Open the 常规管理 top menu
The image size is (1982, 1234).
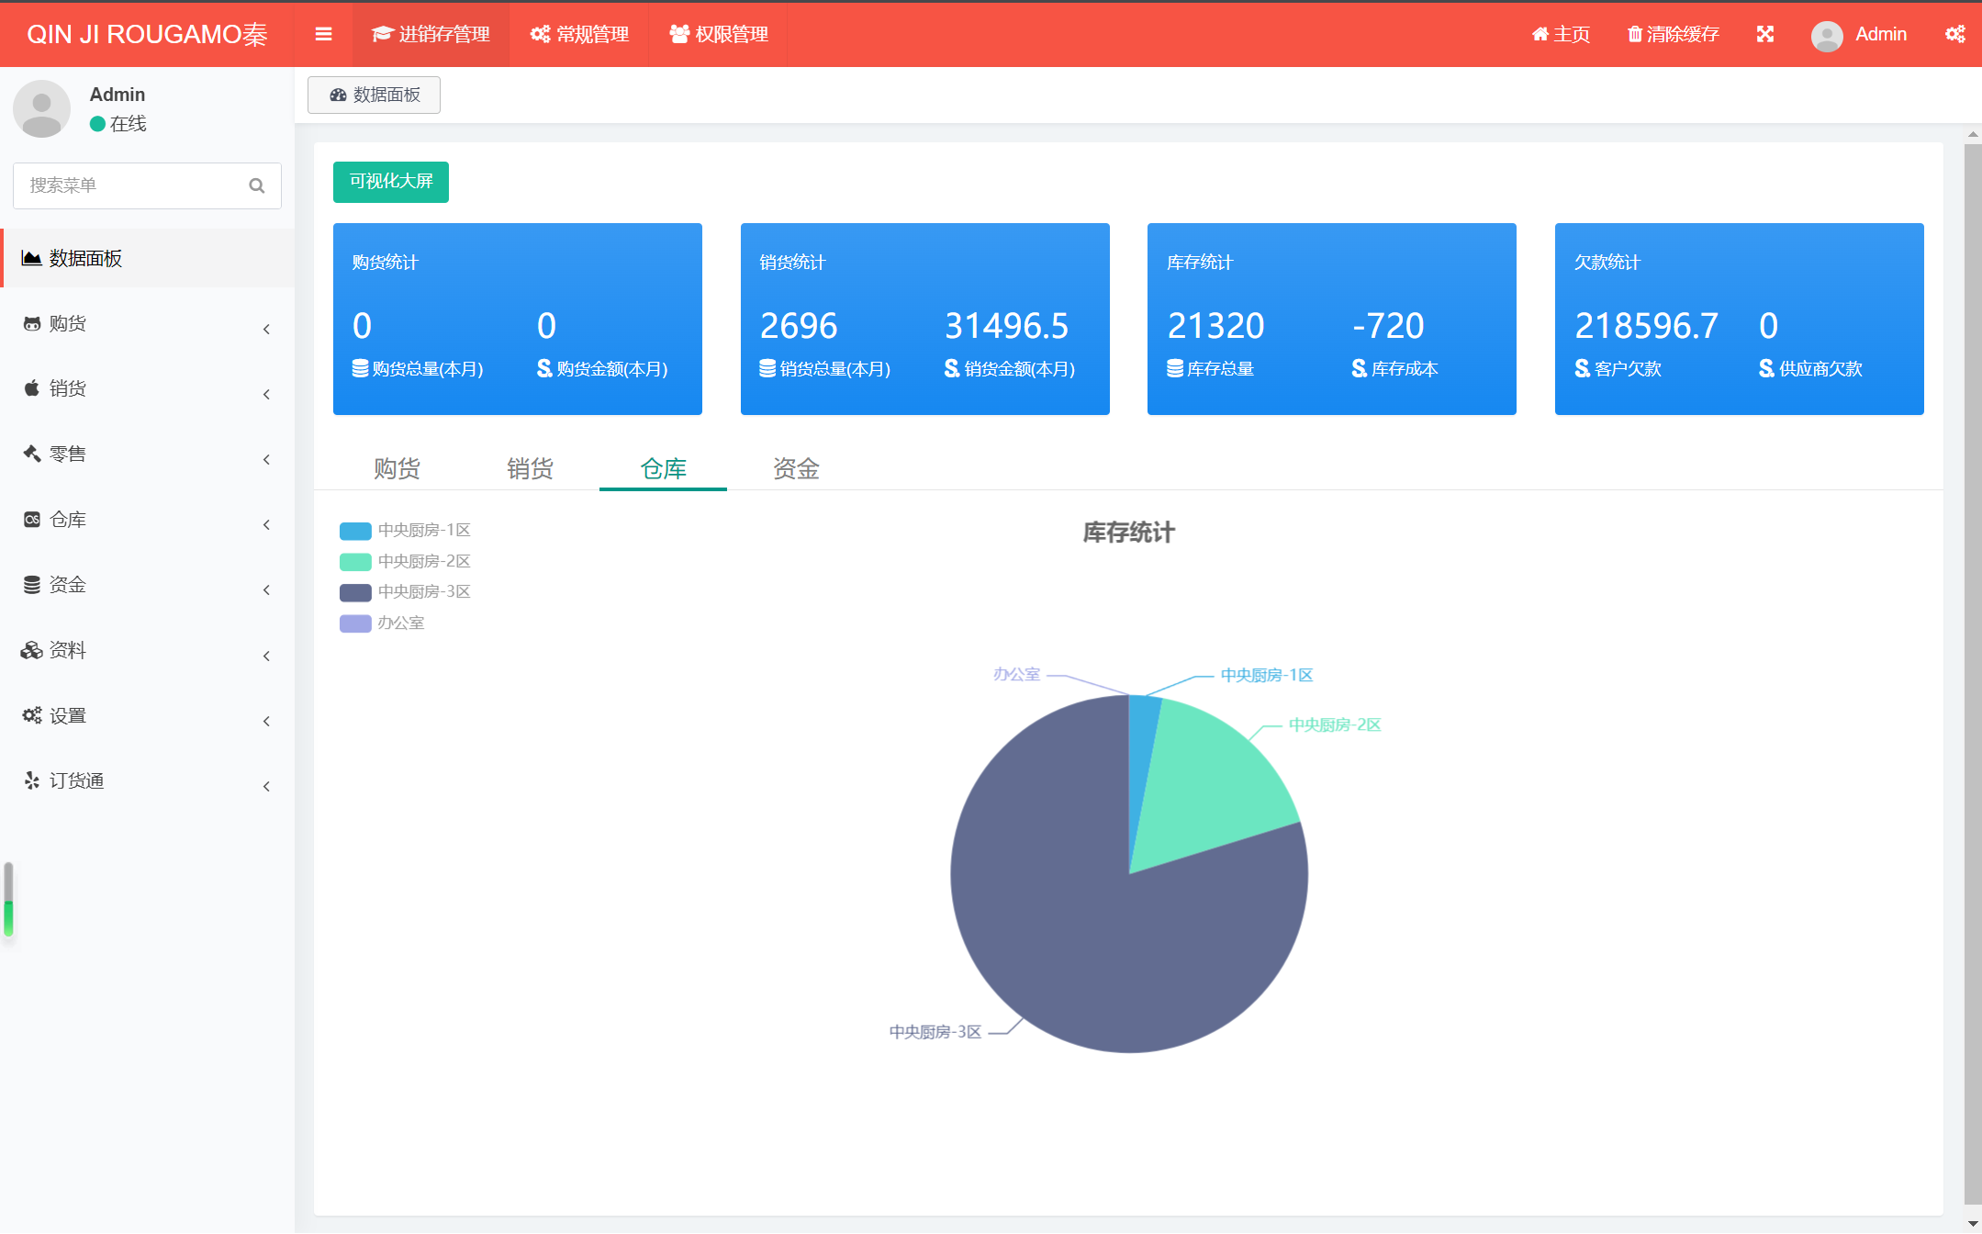click(x=579, y=34)
